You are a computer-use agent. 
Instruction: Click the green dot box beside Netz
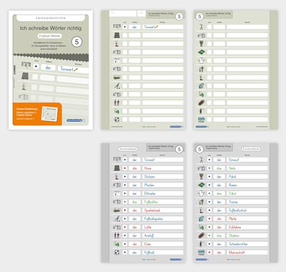pyautogui.click(x=209, y=168)
